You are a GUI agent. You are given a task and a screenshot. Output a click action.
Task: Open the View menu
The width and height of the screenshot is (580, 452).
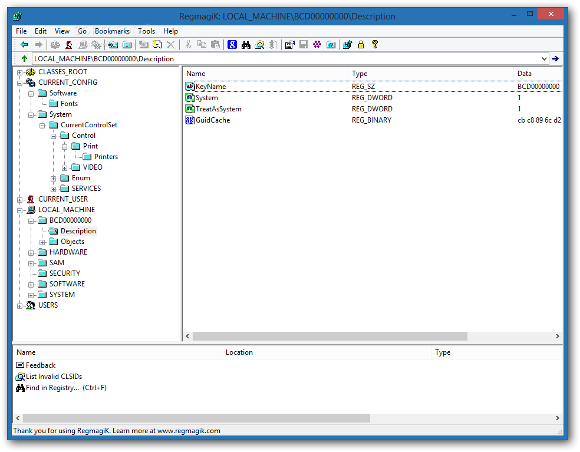click(x=62, y=31)
